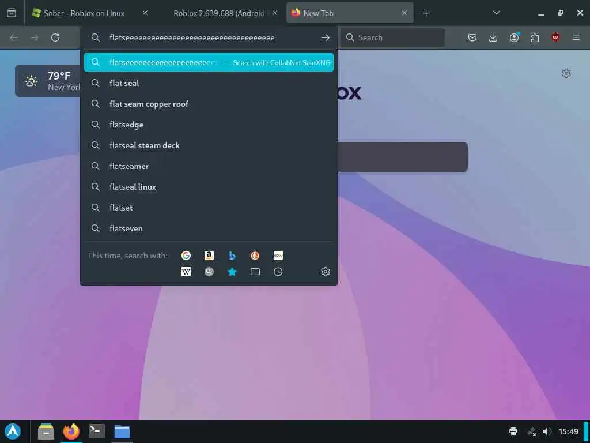Search with the grey magnifier engine

coord(209,272)
